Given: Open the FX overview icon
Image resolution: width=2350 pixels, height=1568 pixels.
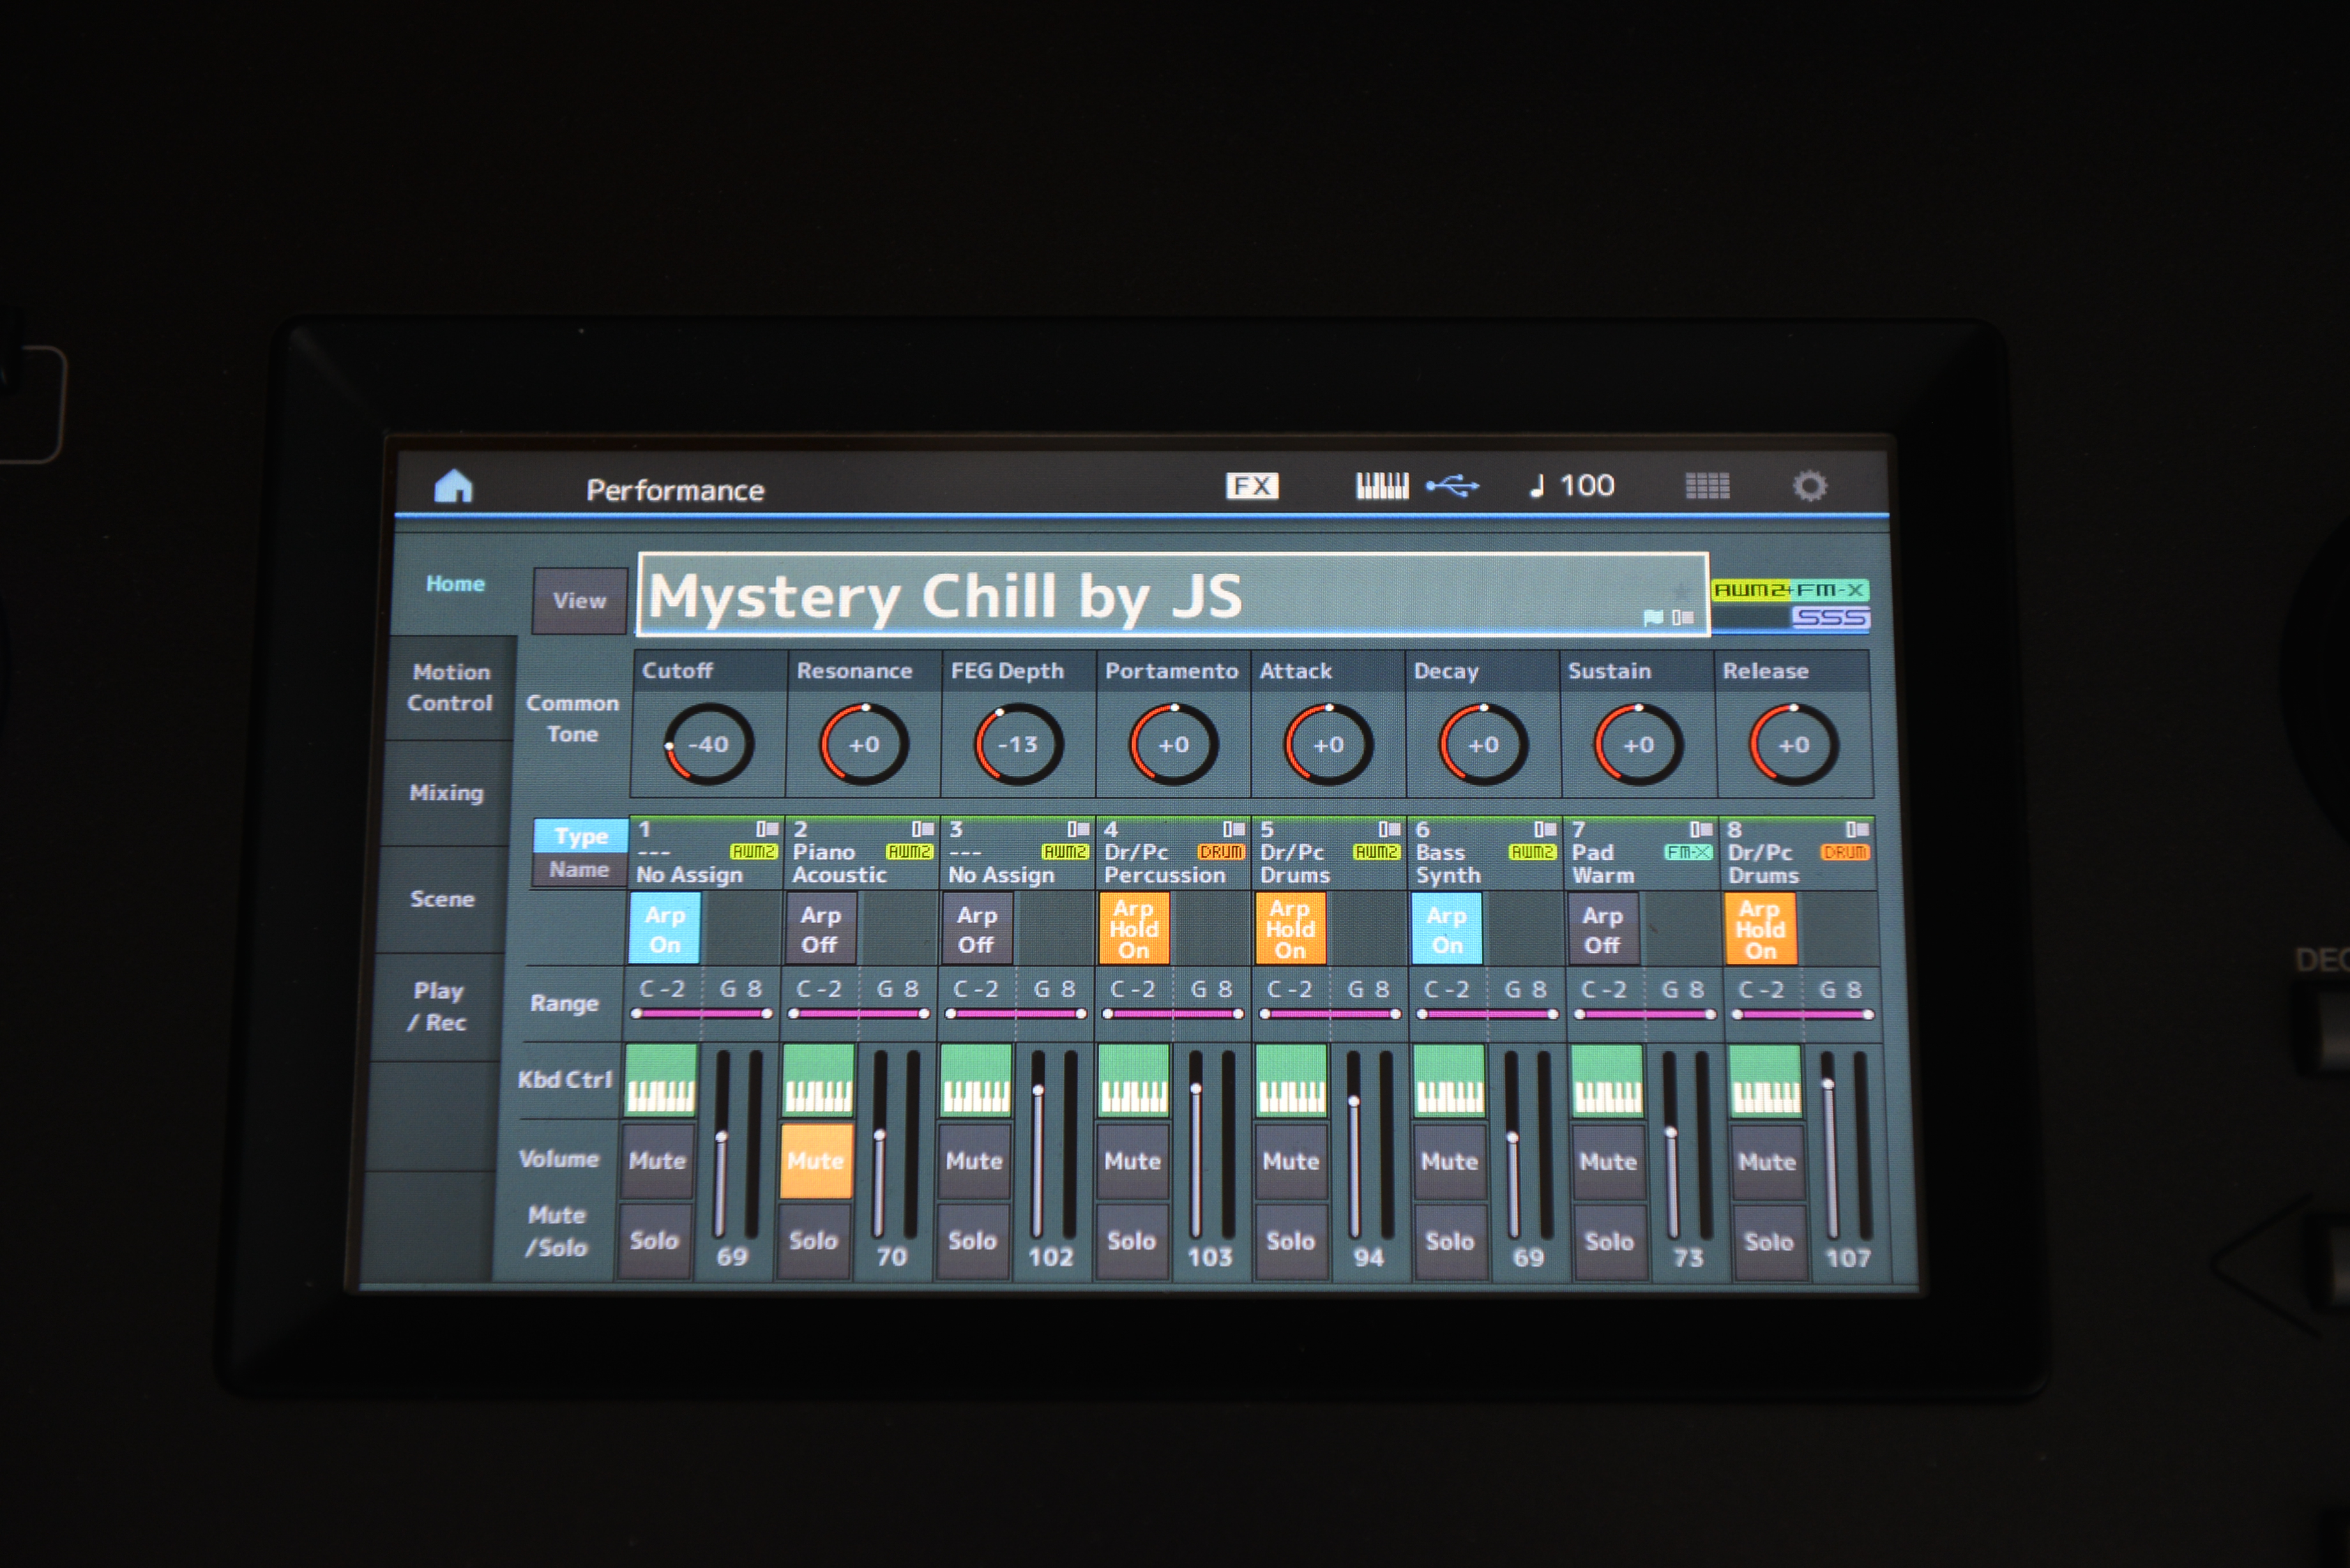Looking at the screenshot, I should coord(1251,486).
